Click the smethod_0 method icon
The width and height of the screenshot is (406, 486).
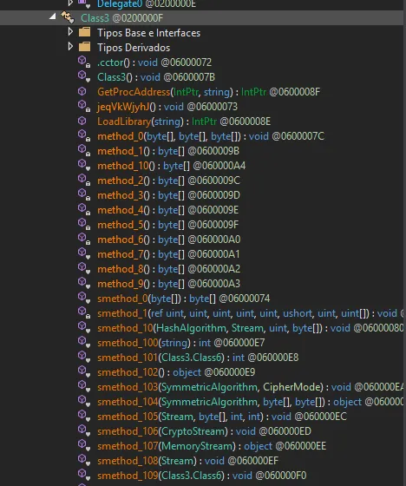pos(83,298)
